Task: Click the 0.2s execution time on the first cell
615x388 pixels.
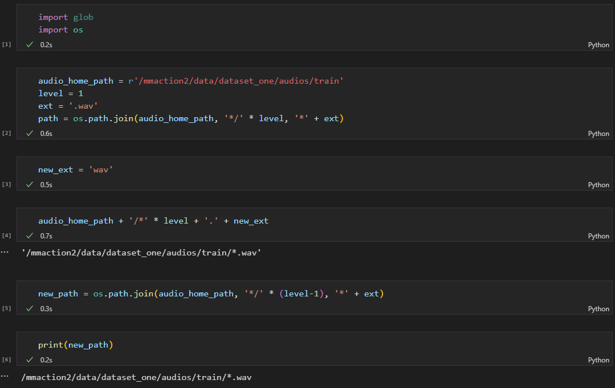Action: [x=46, y=44]
